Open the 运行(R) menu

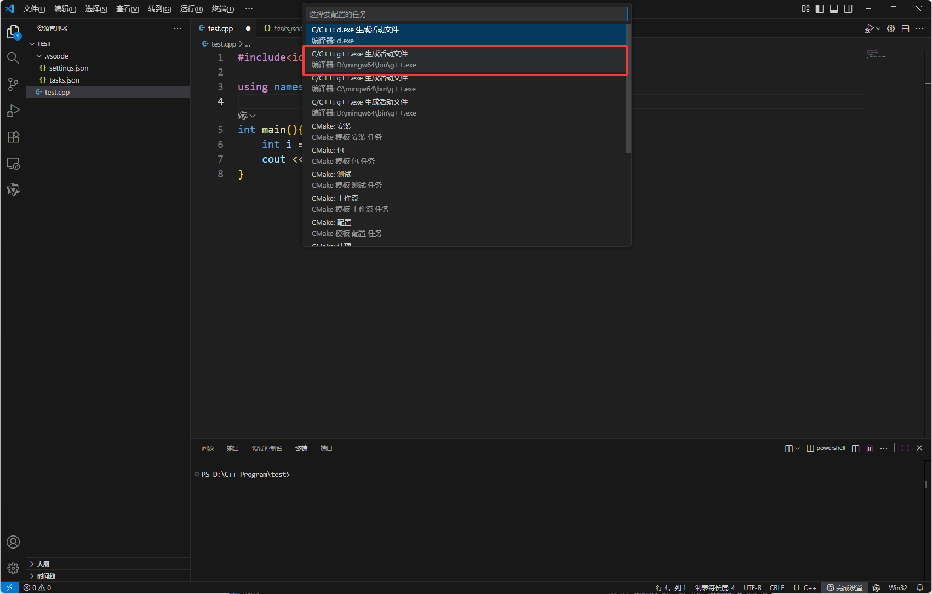click(191, 9)
